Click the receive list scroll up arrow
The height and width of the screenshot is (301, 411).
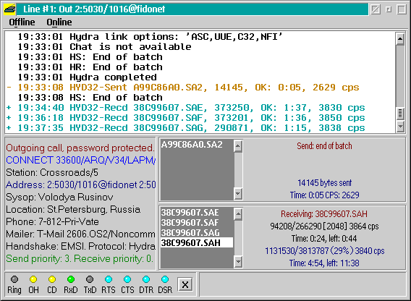coord(238,214)
